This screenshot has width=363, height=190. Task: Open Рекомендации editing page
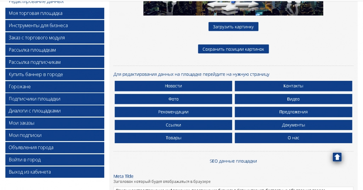coord(173,112)
